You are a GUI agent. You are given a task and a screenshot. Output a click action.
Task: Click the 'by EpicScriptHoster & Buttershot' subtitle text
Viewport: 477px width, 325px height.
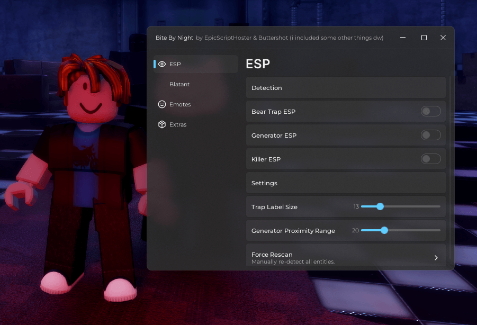pos(242,38)
